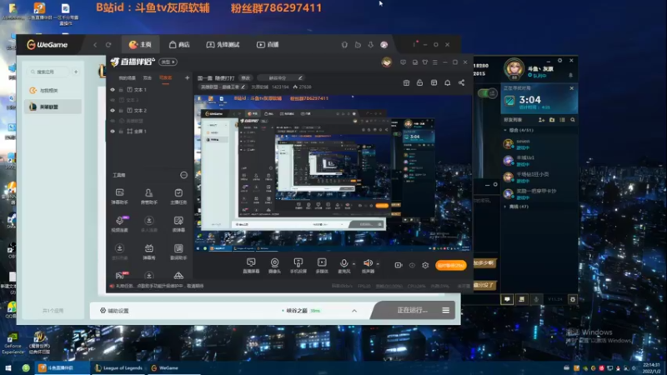Open the 房管助手 tool icon
The image size is (667, 375).
tap(149, 196)
